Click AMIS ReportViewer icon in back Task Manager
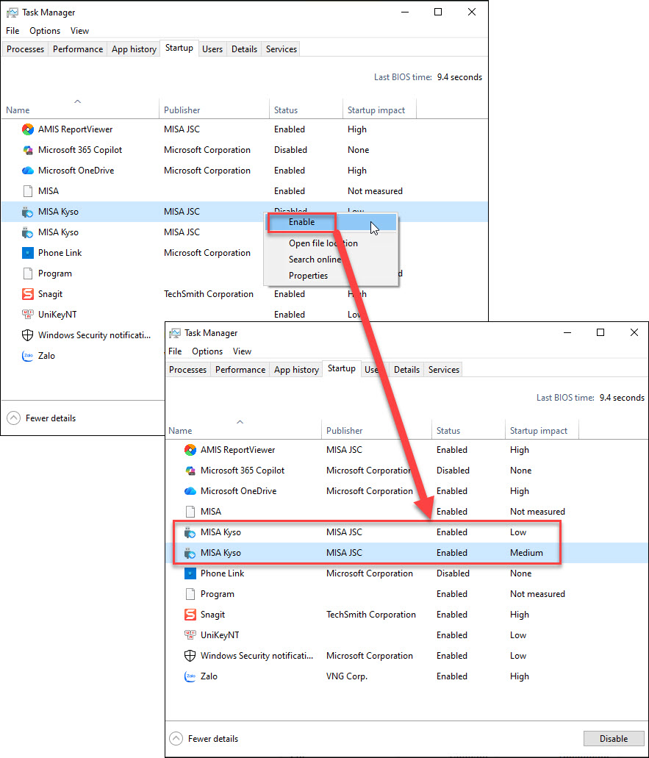 [x=27, y=129]
